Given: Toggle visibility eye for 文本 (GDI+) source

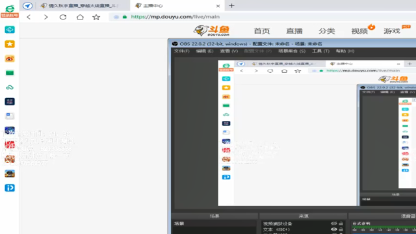Looking at the screenshot, I should click(333, 229).
